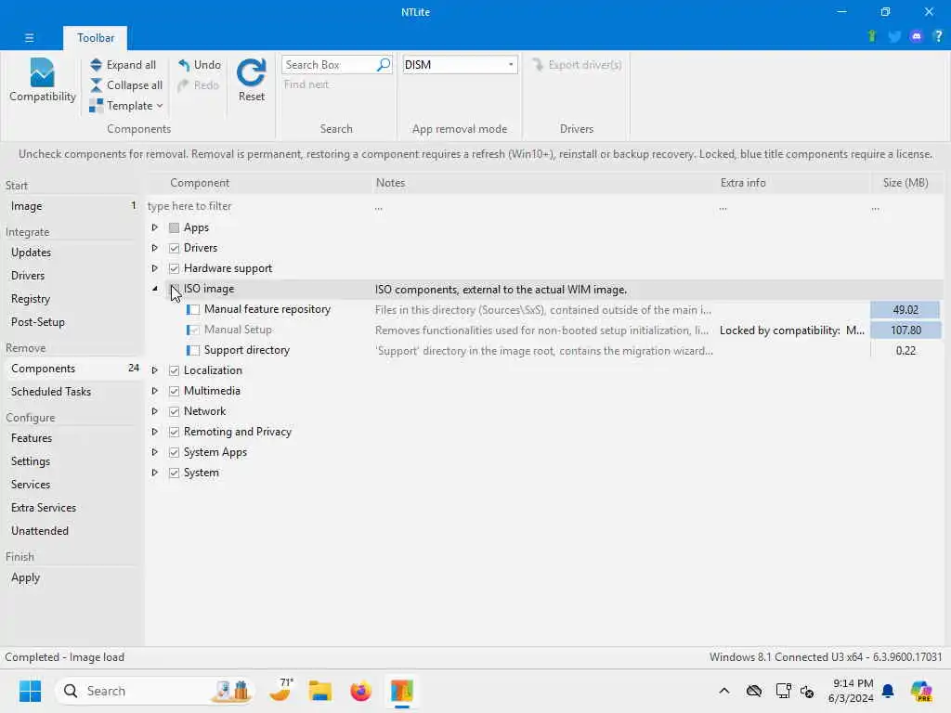Open the Apply page
Image resolution: width=951 pixels, height=713 pixels.
(72, 577)
